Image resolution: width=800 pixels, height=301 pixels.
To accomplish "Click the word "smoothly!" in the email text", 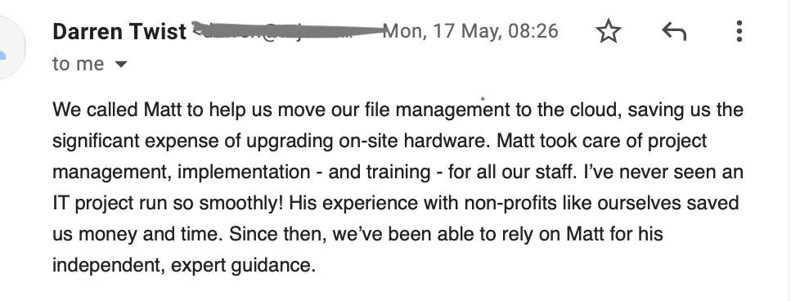I will [x=240, y=204].
